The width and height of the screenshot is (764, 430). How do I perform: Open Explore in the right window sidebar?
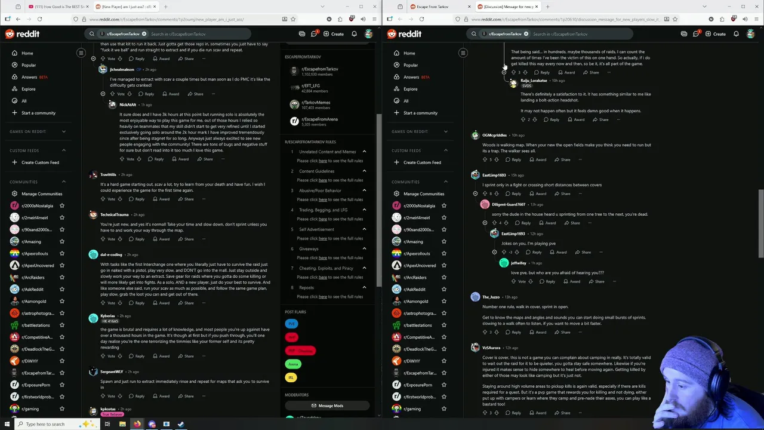(x=410, y=89)
